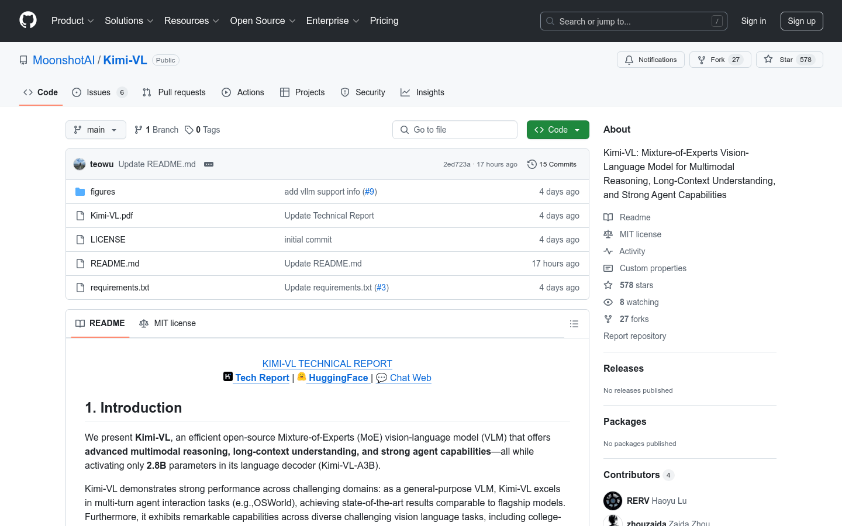
Task: Open commit hash 2ed723a
Action: tap(457, 164)
